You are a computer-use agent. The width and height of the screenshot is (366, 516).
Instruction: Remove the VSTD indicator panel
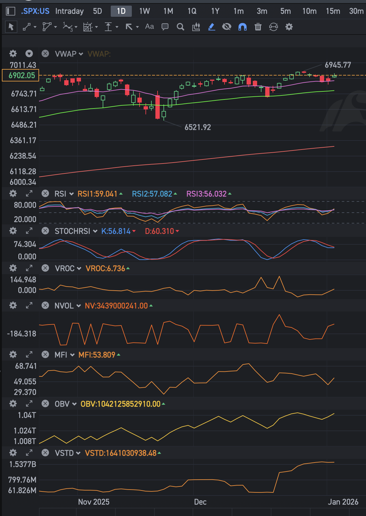45,453
